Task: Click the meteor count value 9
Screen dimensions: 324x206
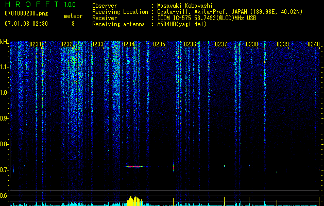Action: tap(73, 24)
